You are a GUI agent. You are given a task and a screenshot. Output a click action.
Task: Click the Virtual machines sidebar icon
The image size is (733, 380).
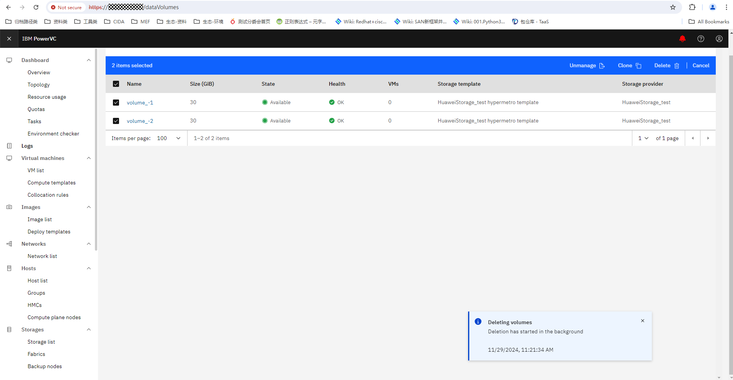click(x=9, y=158)
